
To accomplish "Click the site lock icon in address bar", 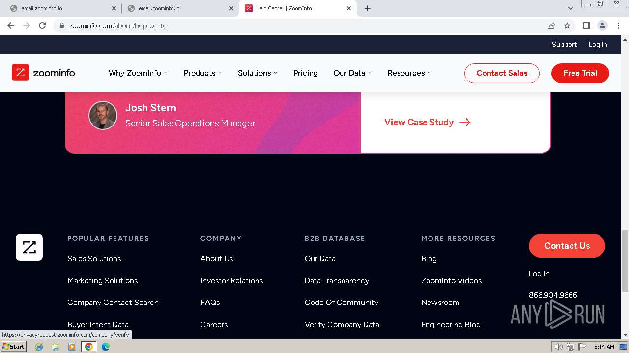I will coord(62,25).
